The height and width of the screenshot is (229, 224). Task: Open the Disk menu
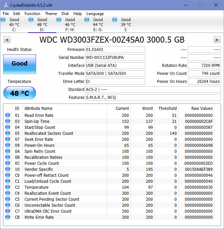pyautogui.click(x=65, y=14)
